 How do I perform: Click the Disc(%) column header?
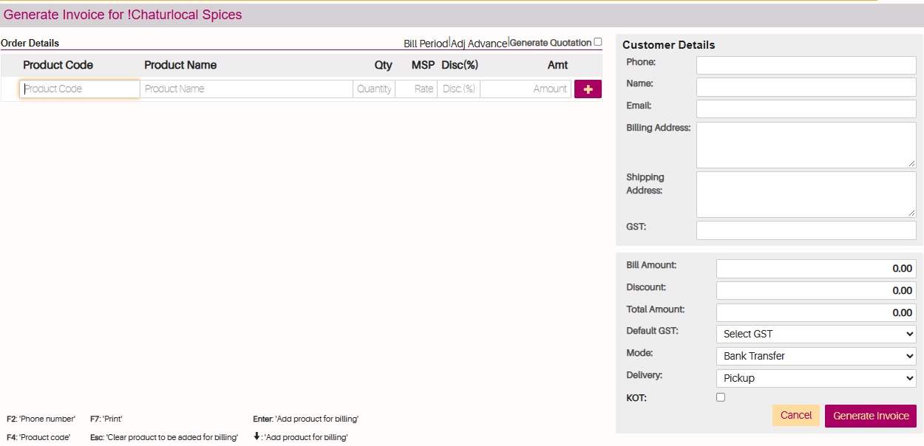click(460, 65)
